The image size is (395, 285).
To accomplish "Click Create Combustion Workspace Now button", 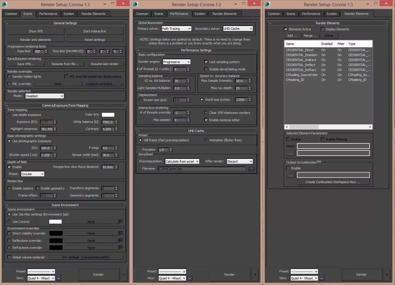I will (x=333, y=182).
